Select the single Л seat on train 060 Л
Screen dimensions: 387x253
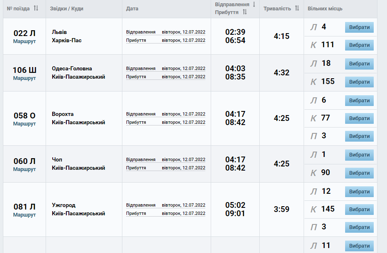359,155
